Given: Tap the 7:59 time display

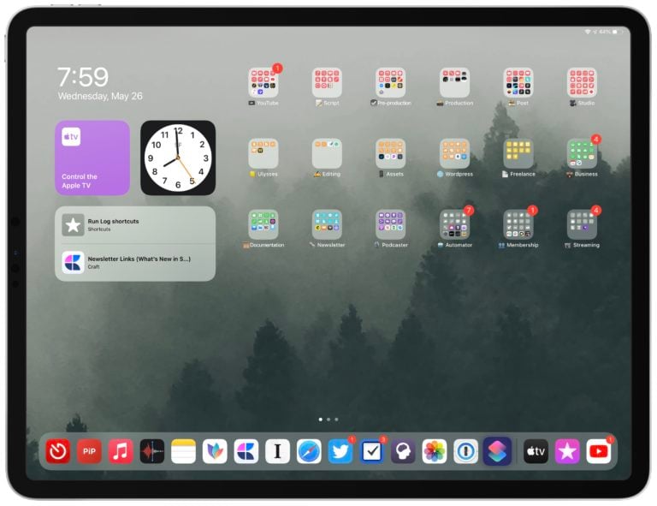Looking at the screenshot, I should point(83,77).
